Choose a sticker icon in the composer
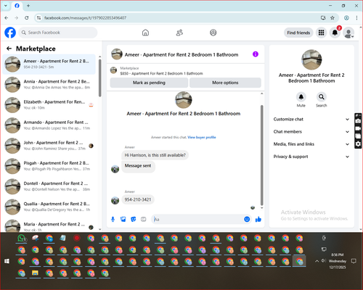363x290 pixels. pos(134,219)
